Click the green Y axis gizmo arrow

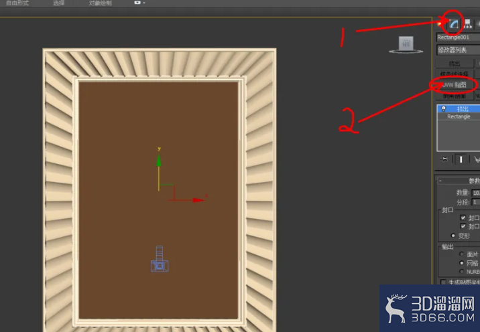[x=159, y=161]
